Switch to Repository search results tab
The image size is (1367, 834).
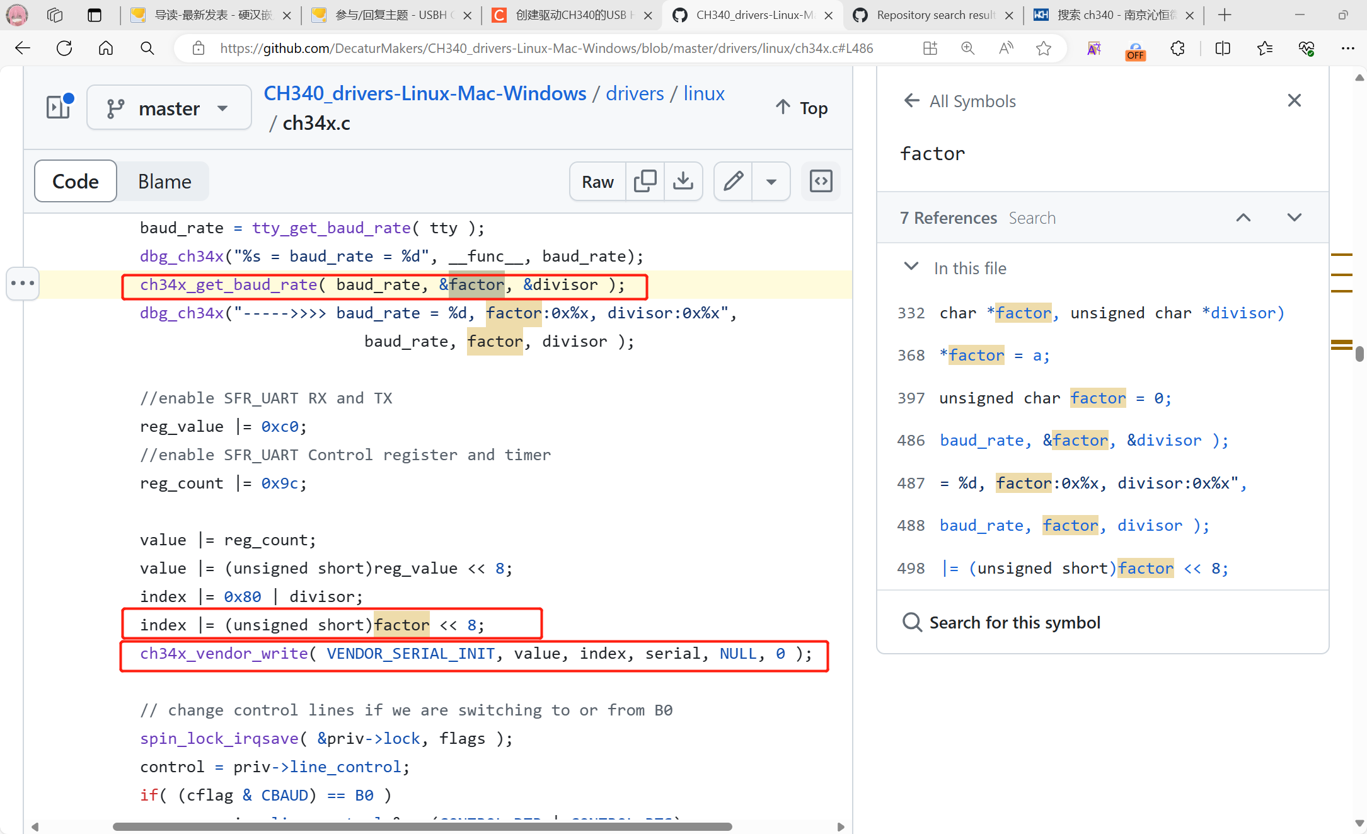coord(934,15)
